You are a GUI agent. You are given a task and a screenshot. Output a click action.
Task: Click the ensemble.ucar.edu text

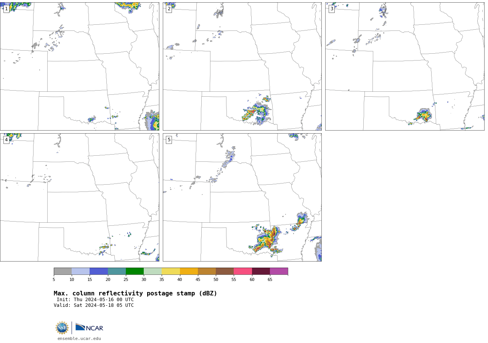(x=79, y=338)
